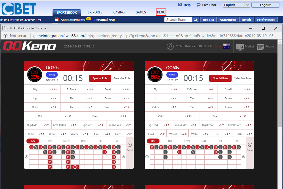This screenshot has height=189, width=283.
Task: Bet on Earth x9.2 in QQ60s
Action: [x=243, y=134]
